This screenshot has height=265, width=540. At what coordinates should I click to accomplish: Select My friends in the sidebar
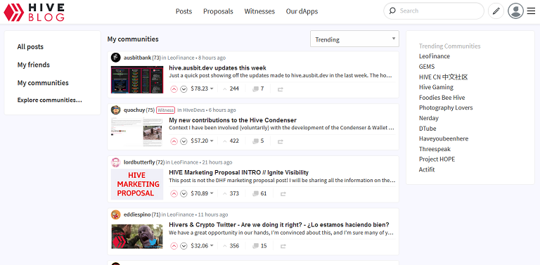point(34,65)
